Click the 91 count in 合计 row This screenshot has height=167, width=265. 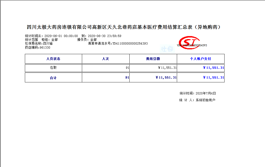pyautogui.click(x=127, y=78)
